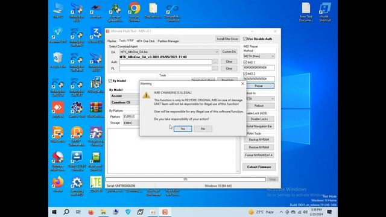Screen dimensions: 386x217
Task: Click the Disable Locks button
Action: 260,119
